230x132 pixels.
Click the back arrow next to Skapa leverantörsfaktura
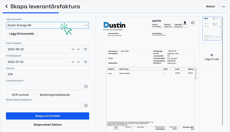[7, 6]
